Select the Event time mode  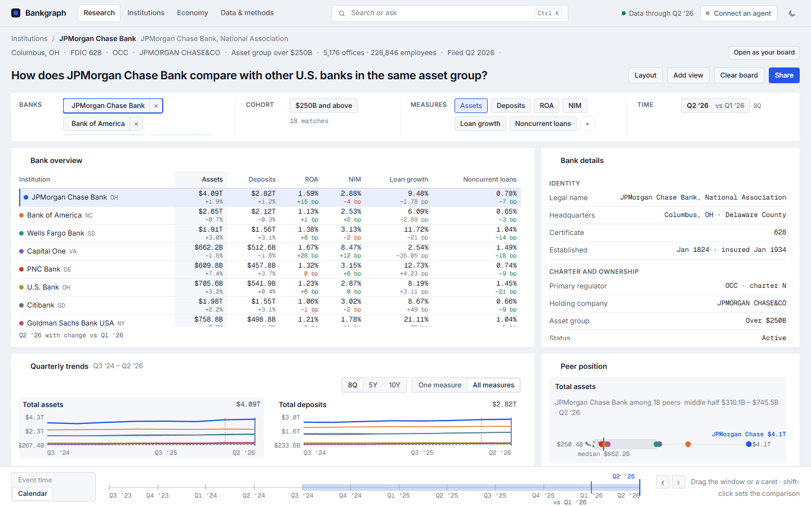[35, 480]
